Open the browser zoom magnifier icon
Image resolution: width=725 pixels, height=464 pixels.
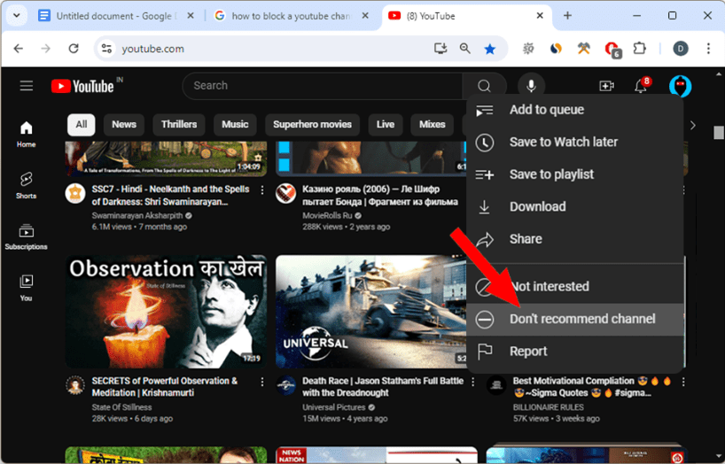(x=464, y=49)
